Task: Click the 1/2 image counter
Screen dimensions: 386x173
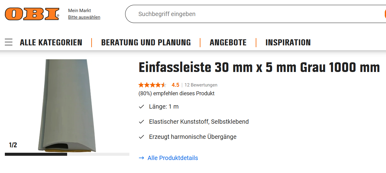Action: coord(13,145)
